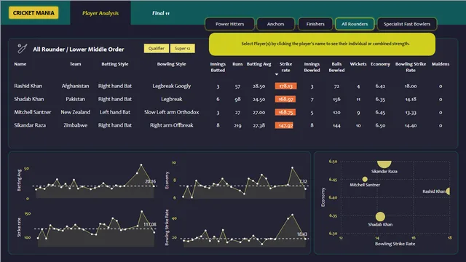This screenshot has height=262, width=466.
Task: Click the 7.32 economy chart label
Action: click(303, 181)
